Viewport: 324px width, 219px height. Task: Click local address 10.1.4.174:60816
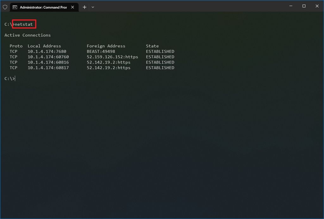coord(48,62)
